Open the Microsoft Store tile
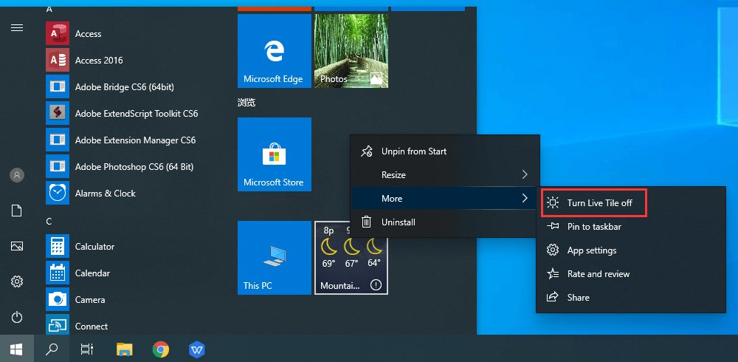This screenshot has height=362, width=738. point(275,154)
